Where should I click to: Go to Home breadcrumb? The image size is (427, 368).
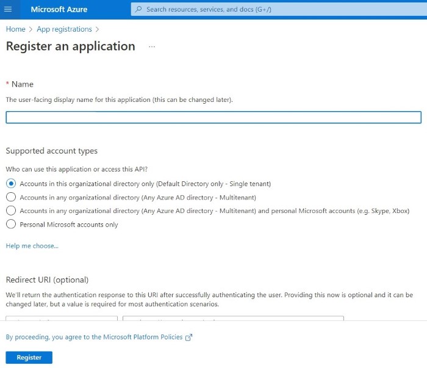pos(15,29)
